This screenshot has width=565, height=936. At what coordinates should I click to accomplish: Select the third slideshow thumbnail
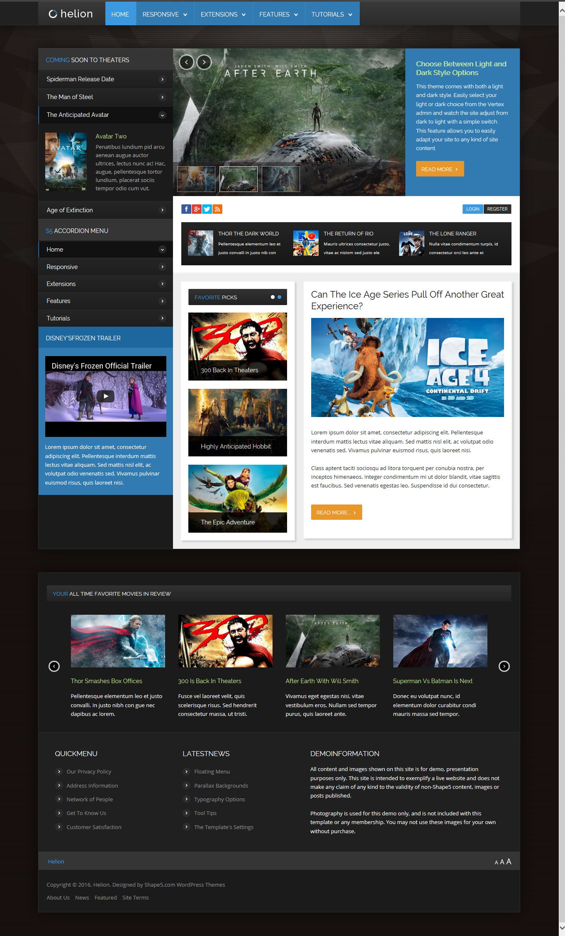(281, 179)
